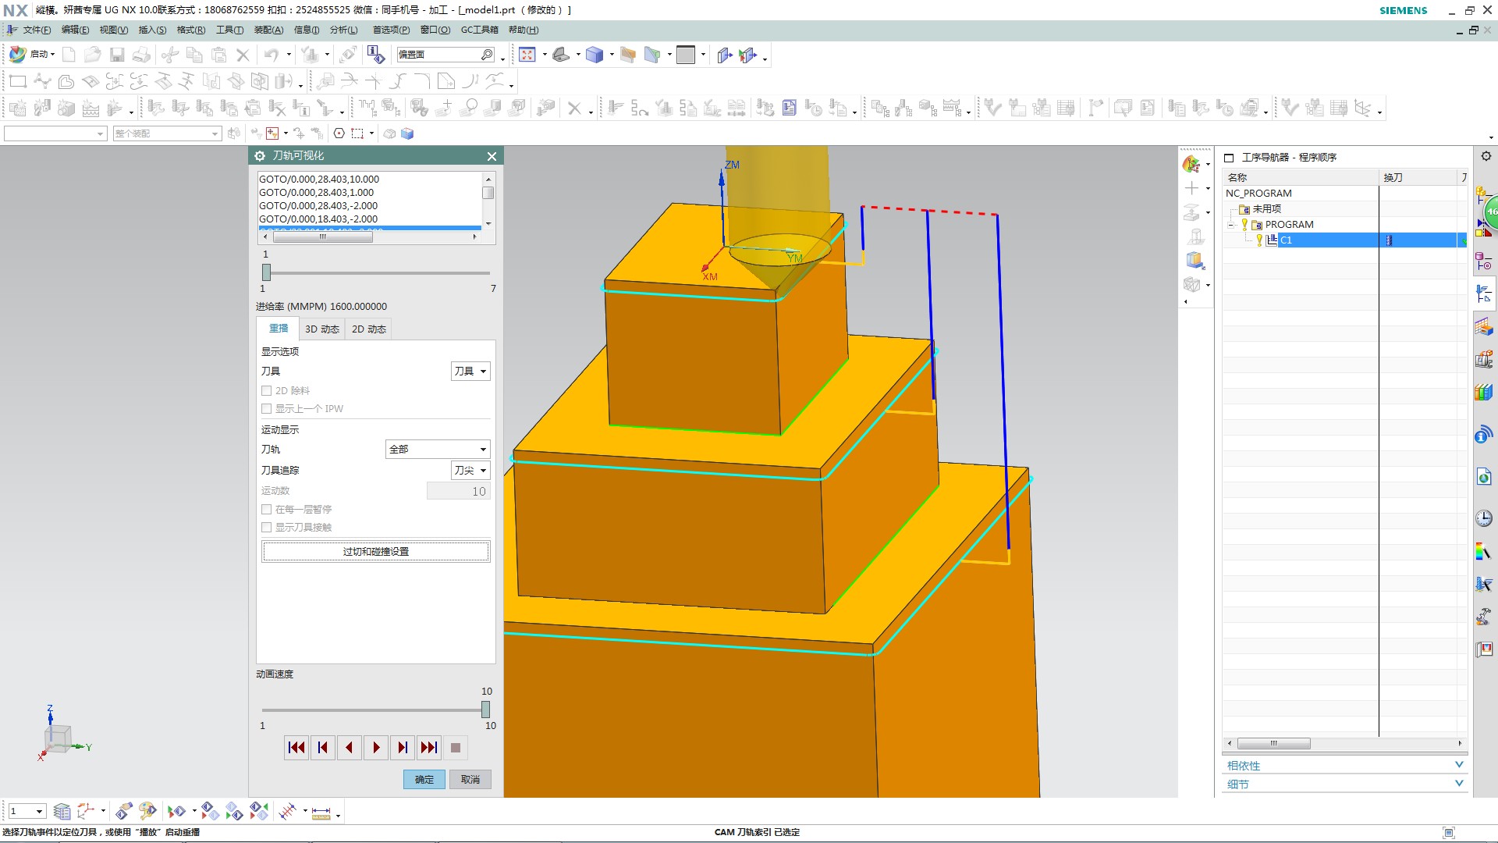
Task: Click the Process Studio rainbow tab icon
Action: tap(1484, 553)
